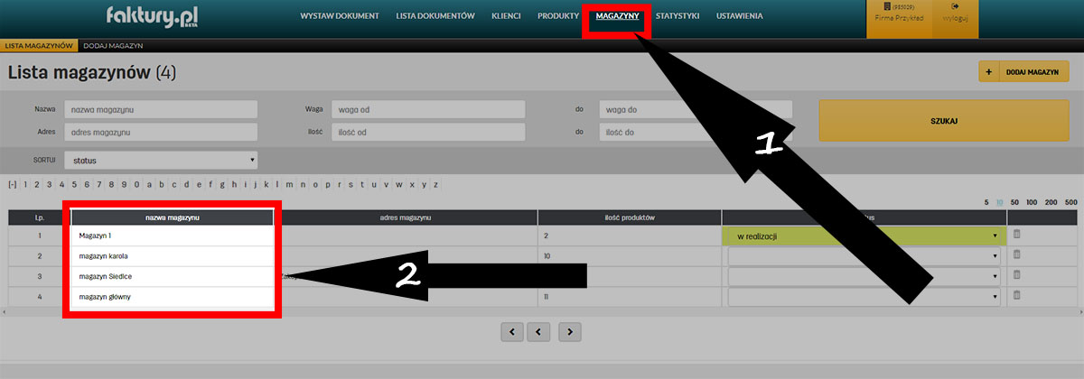Open status dropdown for magazyn główny
This screenshot has height=379, width=1084.
click(864, 296)
